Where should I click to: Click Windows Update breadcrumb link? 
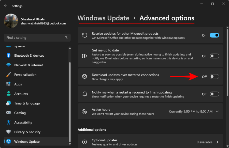(103, 18)
